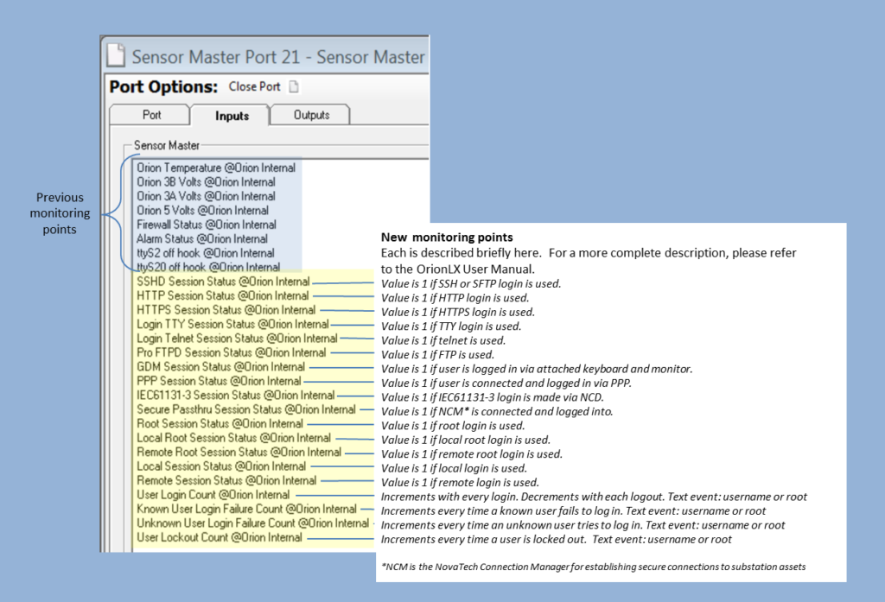Screen dimensions: 885x602
Task: Select Local Root Session Status row
Action: tap(233, 438)
